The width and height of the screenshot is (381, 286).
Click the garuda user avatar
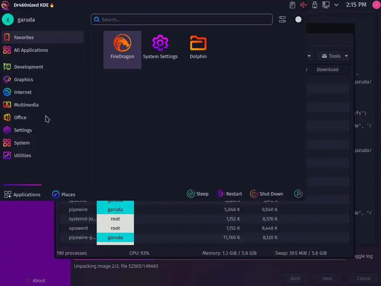[7, 19]
